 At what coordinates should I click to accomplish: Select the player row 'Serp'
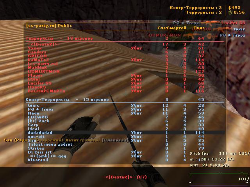point(125,125)
